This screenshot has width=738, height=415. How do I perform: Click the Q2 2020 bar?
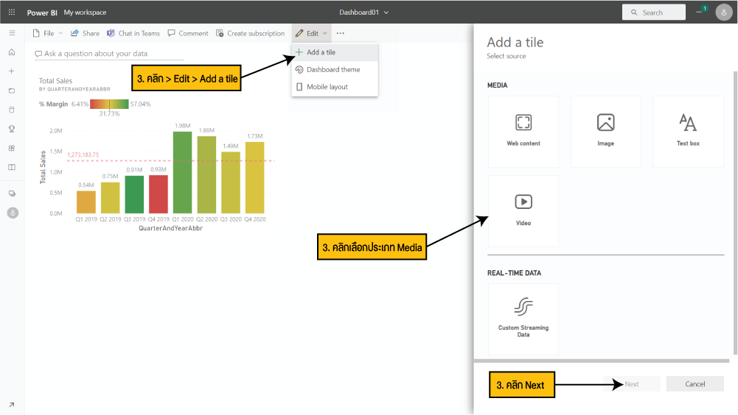click(206, 175)
